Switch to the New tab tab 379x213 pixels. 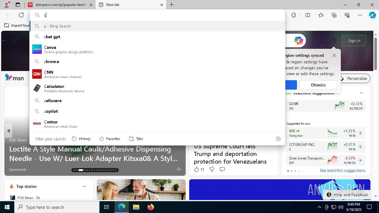[130, 5]
